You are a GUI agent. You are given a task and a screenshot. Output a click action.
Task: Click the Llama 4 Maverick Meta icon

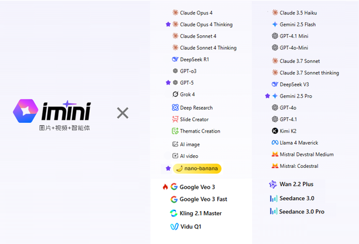tap(275, 143)
